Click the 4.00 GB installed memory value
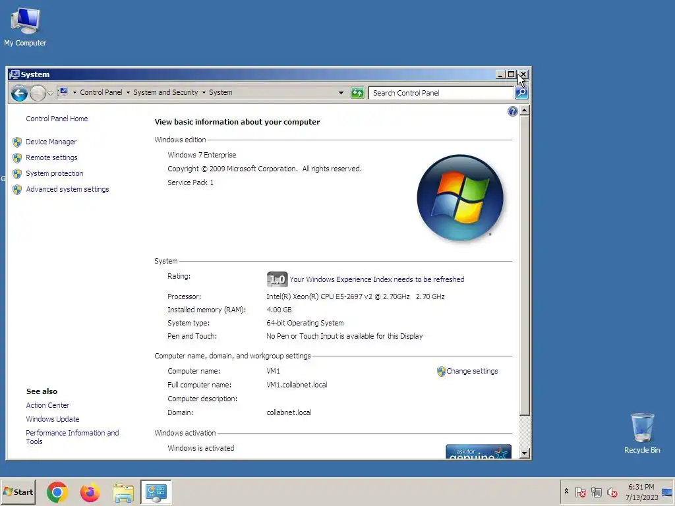Image resolution: width=675 pixels, height=506 pixels. 279,310
